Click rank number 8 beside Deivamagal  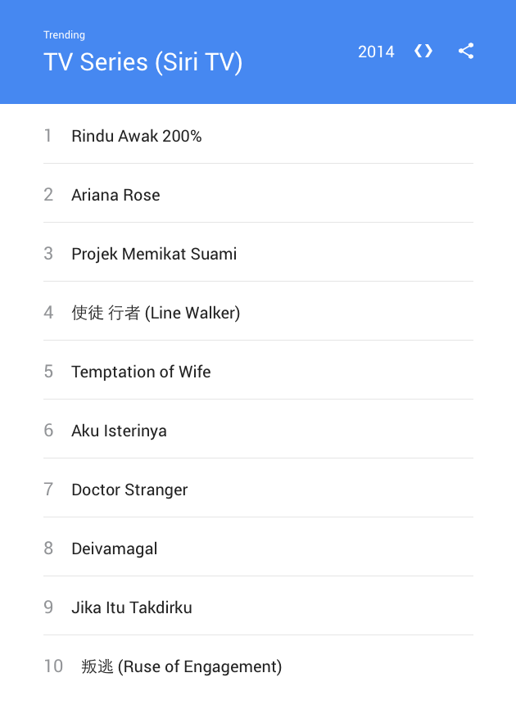(48, 549)
